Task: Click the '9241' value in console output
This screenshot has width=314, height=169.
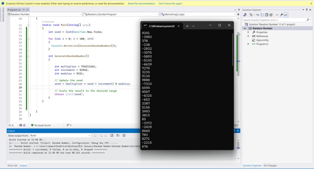Action: tap(146, 33)
